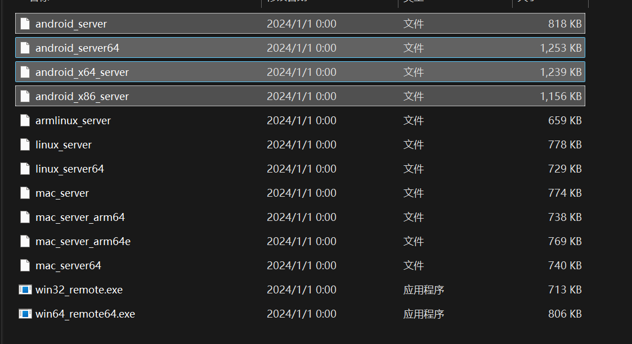Click the 应用程序 type of win64_remote64.exe

[x=424, y=314]
